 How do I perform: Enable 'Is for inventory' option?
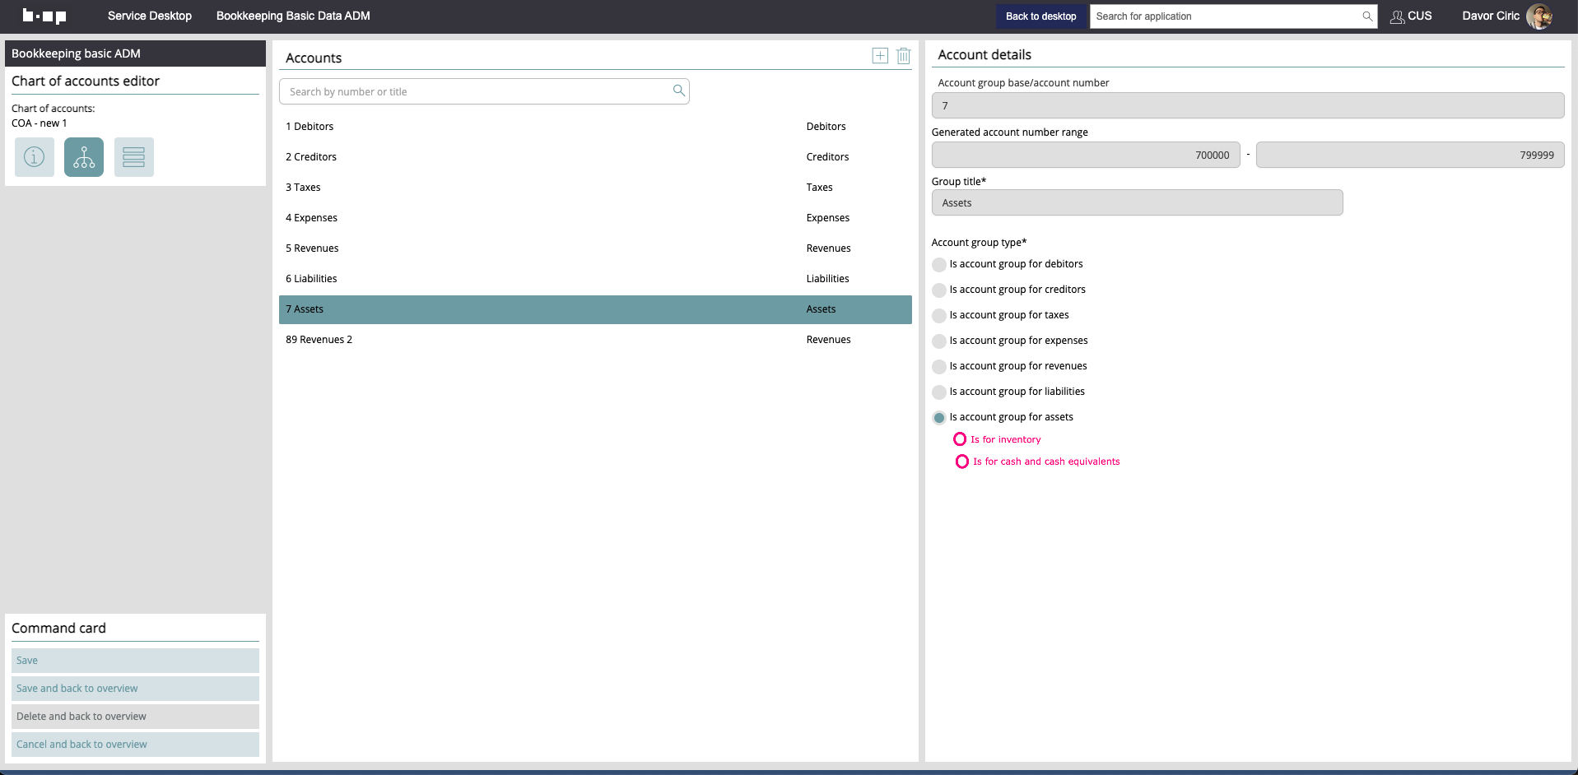(960, 439)
